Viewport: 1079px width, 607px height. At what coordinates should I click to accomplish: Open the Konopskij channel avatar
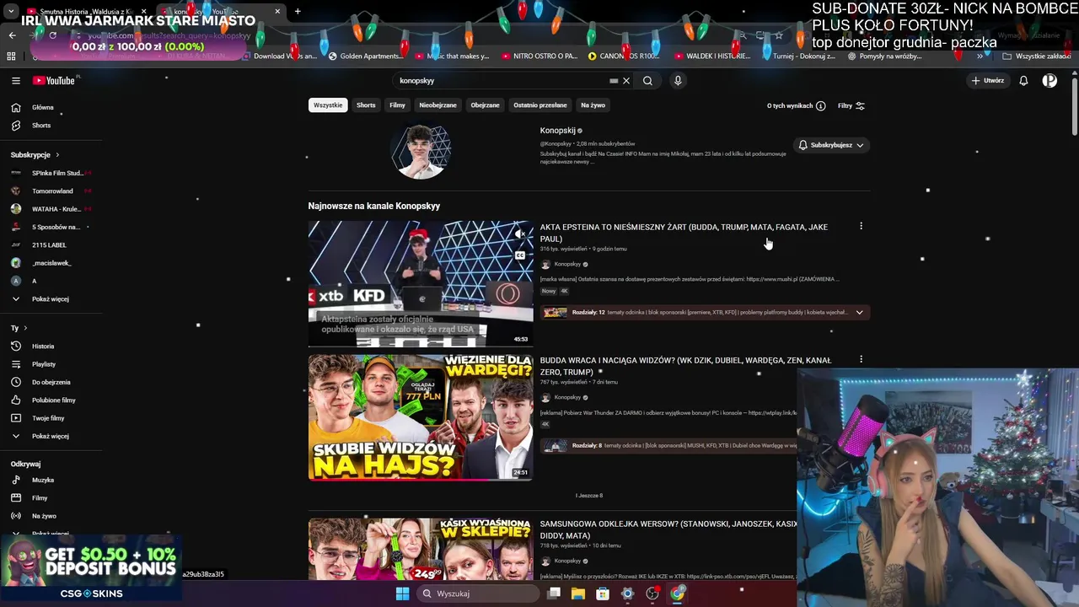(421, 152)
